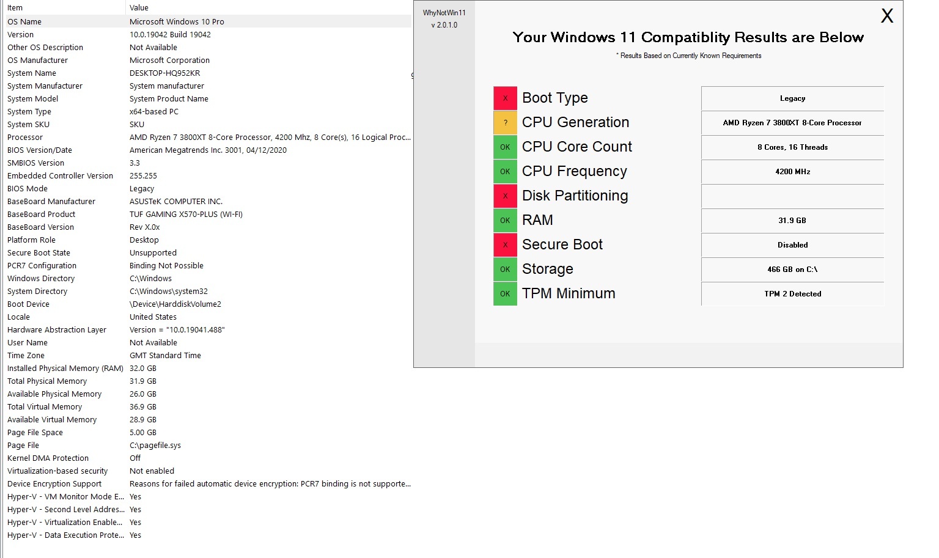Click the green OK icon for CPU Frequency

point(505,171)
